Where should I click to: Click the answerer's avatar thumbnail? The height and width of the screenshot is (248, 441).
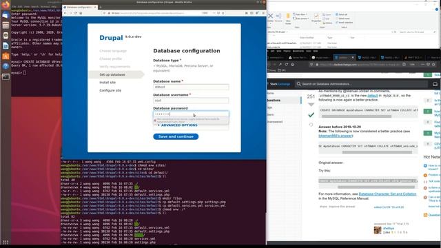[x=378, y=230]
